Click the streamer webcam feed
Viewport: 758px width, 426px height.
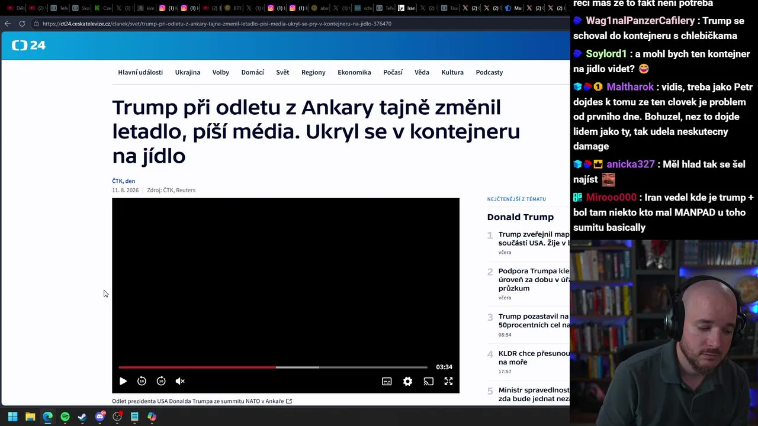coord(664,333)
